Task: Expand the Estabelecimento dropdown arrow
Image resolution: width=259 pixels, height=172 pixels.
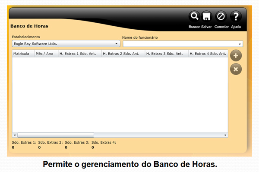Action: (117, 44)
